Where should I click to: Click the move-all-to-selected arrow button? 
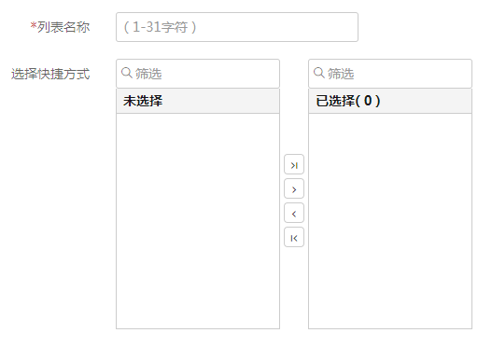294,164
